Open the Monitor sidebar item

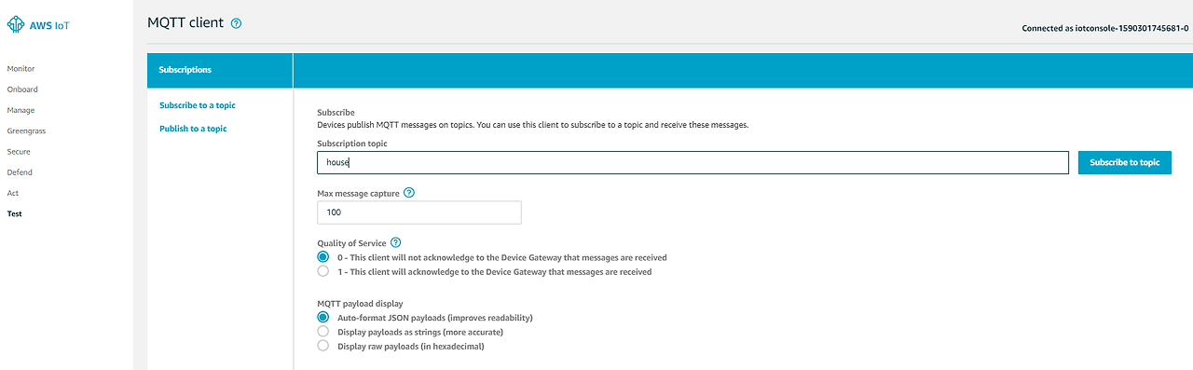tap(21, 69)
